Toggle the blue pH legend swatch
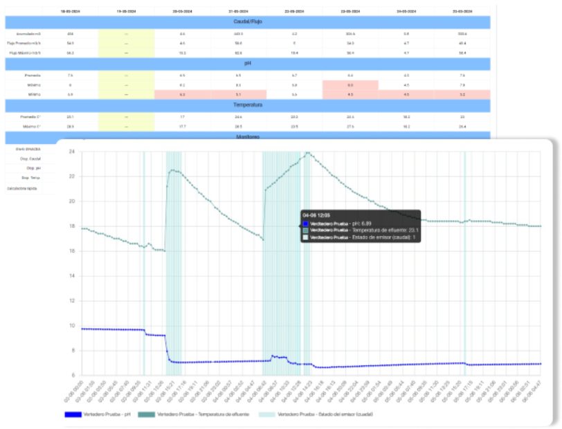 tap(82, 414)
